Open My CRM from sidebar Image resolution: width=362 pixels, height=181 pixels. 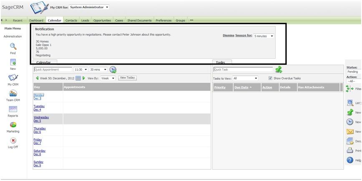[x=13, y=77]
